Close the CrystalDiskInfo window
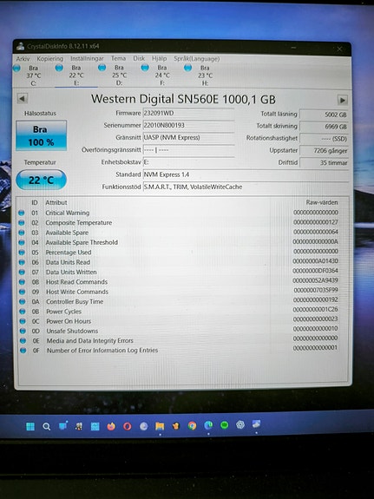Screen dimensions: 374x499 pyautogui.click(x=339, y=49)
